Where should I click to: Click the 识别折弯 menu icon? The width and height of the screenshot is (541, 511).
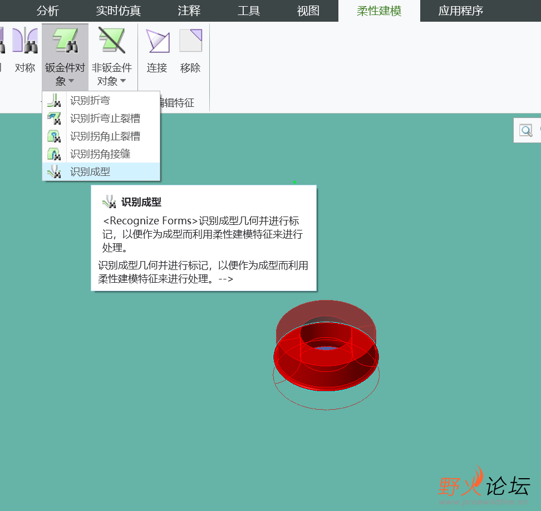(x=54, y=100)
